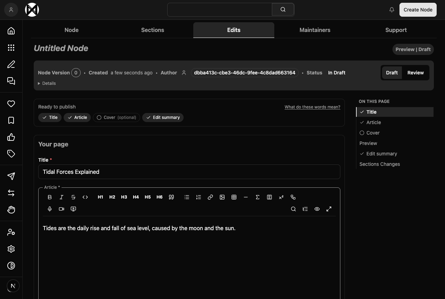Viewport: 445px width, 299px height.
Task: Toggle italic formatting in editor
Action: pos(62,197)
